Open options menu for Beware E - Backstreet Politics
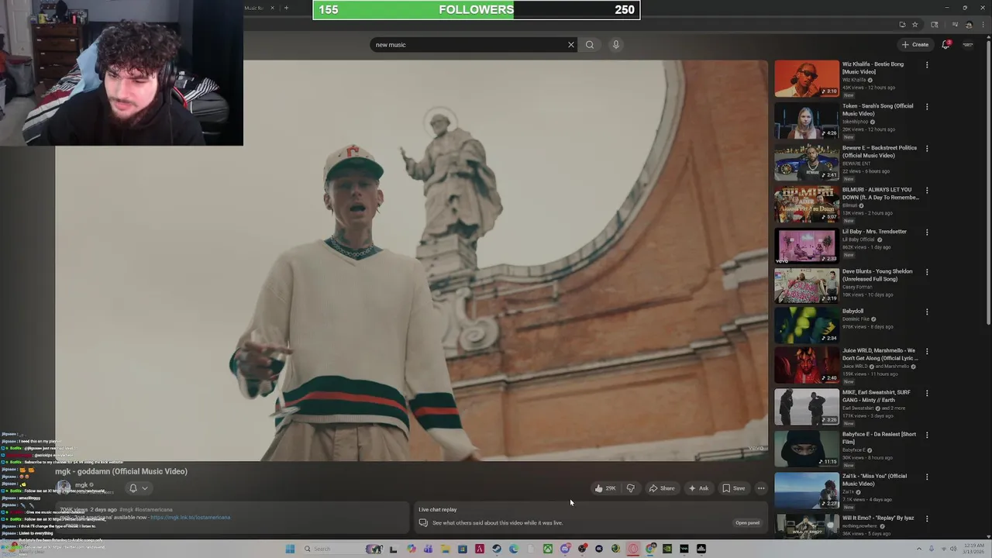 [927, 149]
